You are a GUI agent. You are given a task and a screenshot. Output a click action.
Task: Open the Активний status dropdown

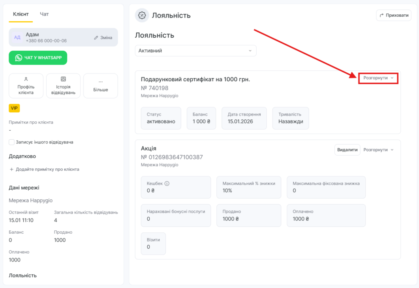(x=196, y=51)
